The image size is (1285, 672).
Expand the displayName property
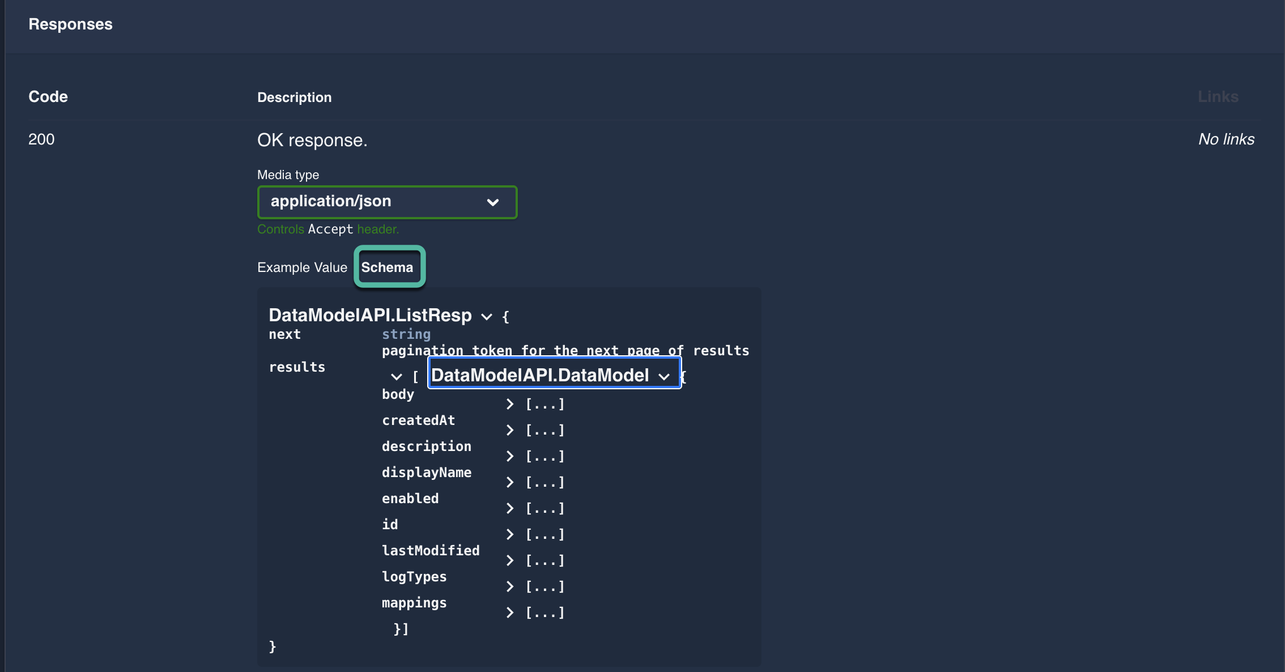[509, 482]
